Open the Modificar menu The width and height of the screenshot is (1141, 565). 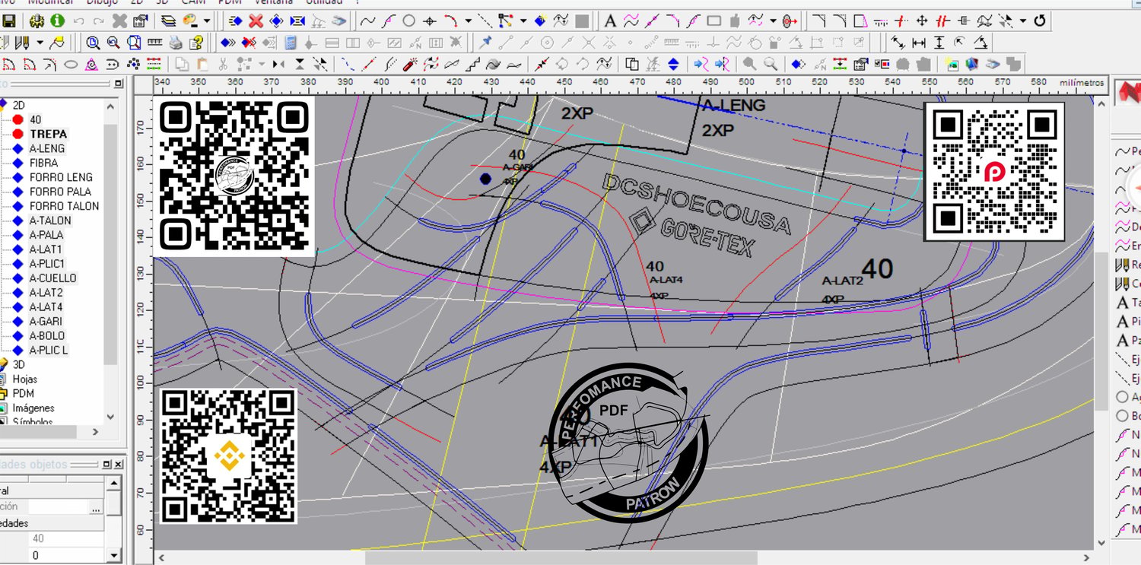click(x=52, y=2)
